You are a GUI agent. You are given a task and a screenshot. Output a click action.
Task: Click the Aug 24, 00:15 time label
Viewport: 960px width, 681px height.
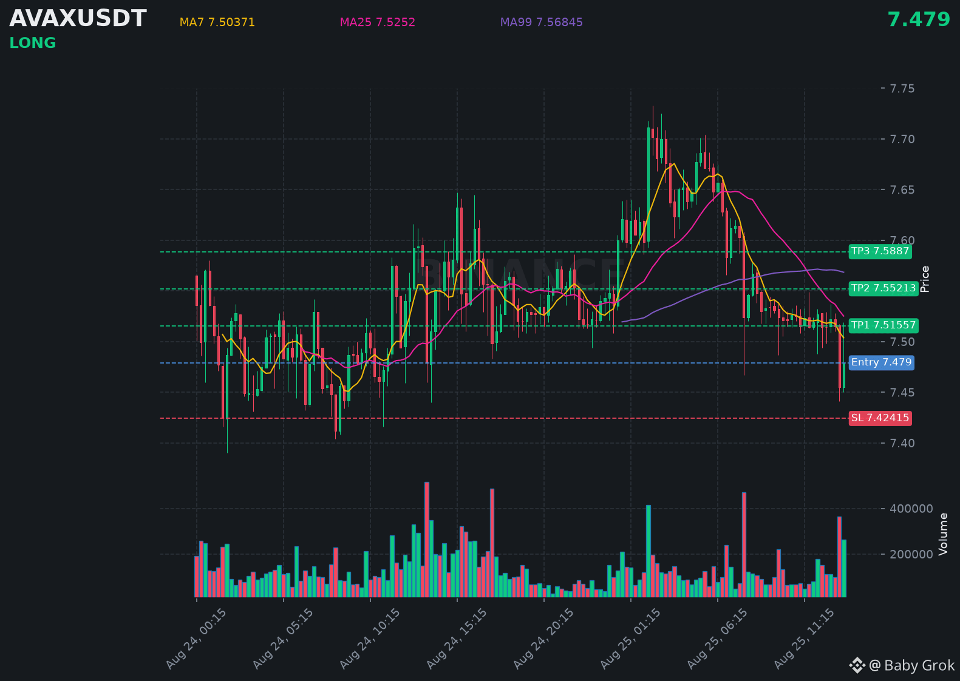tap(196, 639)
